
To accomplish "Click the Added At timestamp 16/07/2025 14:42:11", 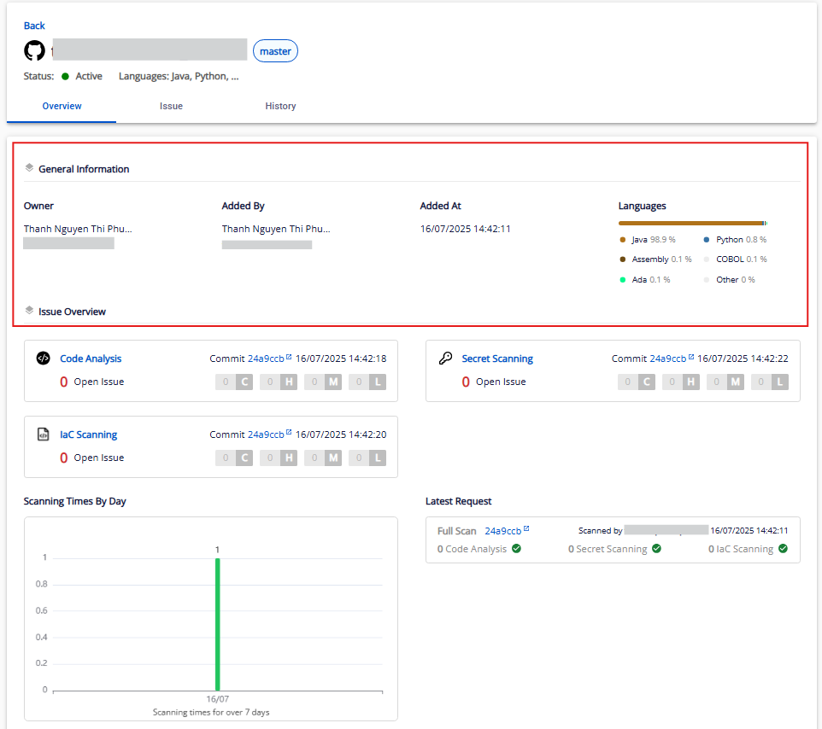I will pyautogui.click(x=466, y=229).
